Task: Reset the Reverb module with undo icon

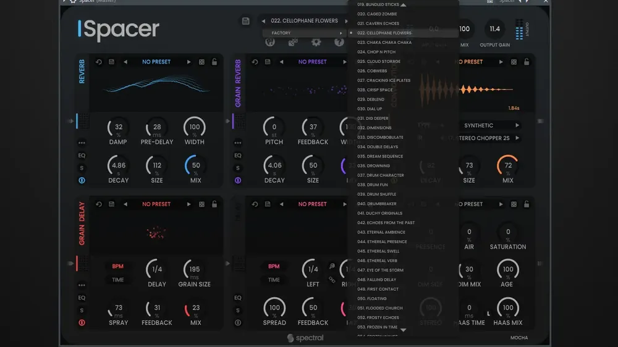Action: pyautogui.click(x=99, y=62)
